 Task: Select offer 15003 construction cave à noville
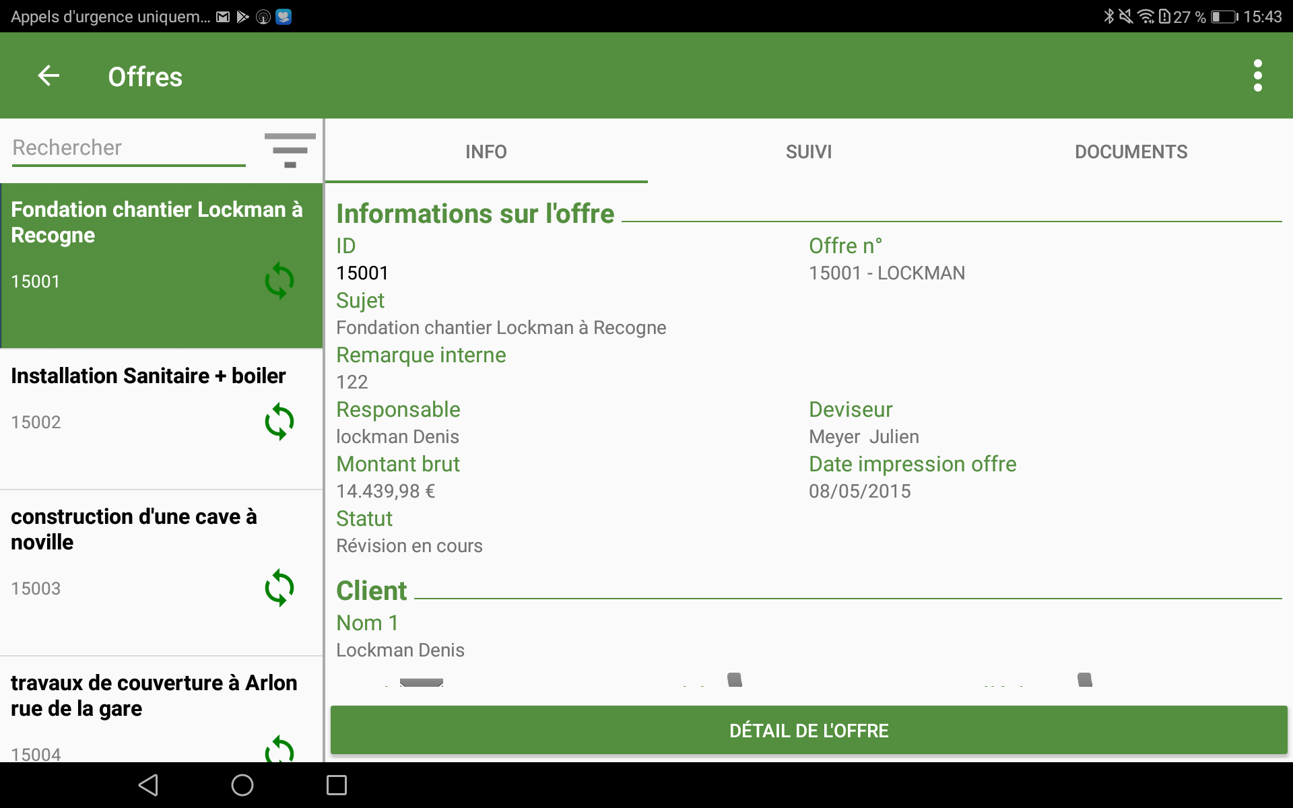pyautogui.click(x=161, y=551)
